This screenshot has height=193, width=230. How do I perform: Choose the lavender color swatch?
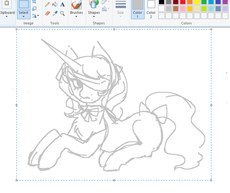pos(225,9)
